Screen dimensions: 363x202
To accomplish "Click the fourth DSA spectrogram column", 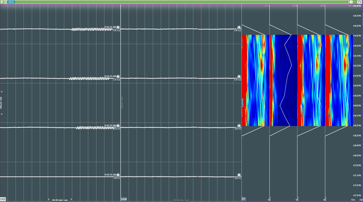I will pyautogui.click(x=339, y=80).
